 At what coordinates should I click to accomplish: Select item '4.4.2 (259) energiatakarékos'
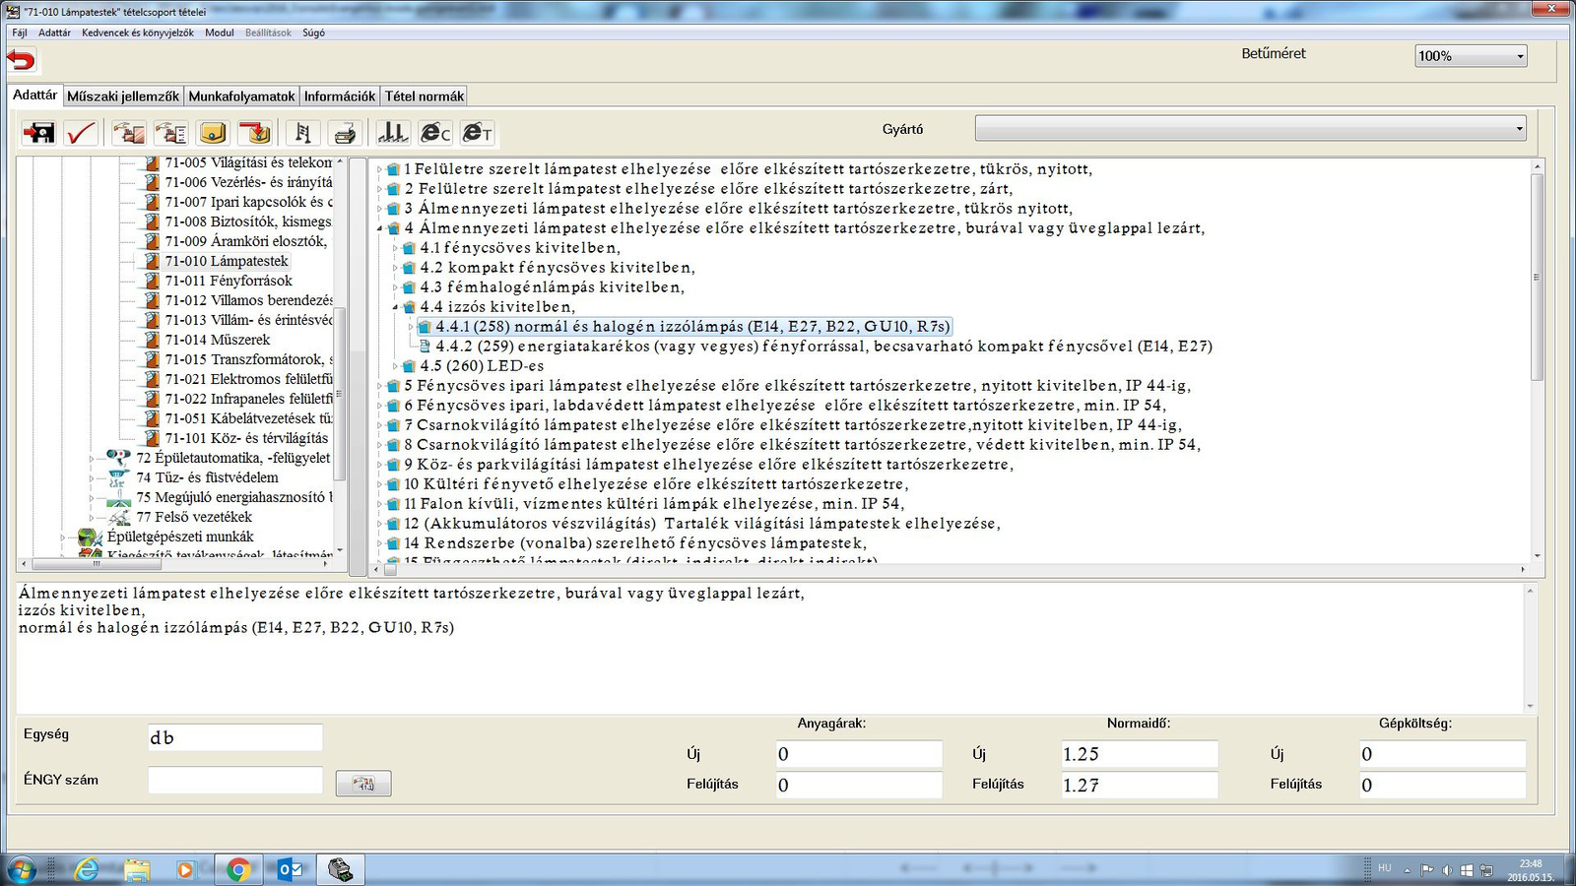pyautogui.click(x=823, y=347)
